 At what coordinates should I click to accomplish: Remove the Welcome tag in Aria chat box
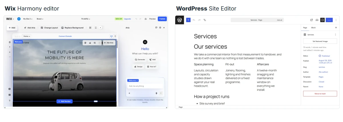[x=137, y=81]
